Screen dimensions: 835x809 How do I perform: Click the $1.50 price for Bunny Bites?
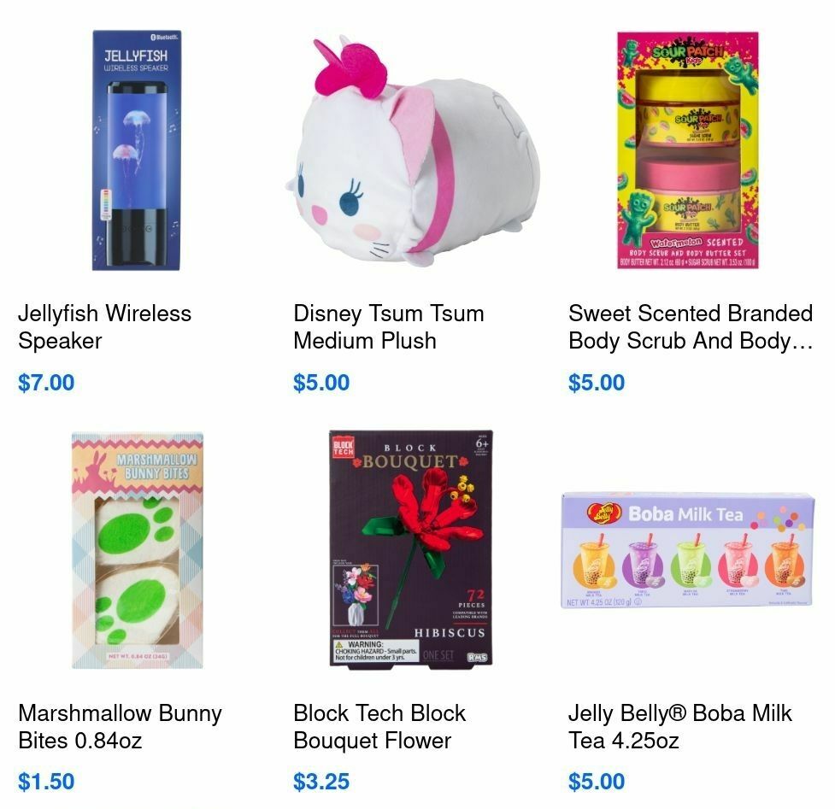[x=46, y=782]
